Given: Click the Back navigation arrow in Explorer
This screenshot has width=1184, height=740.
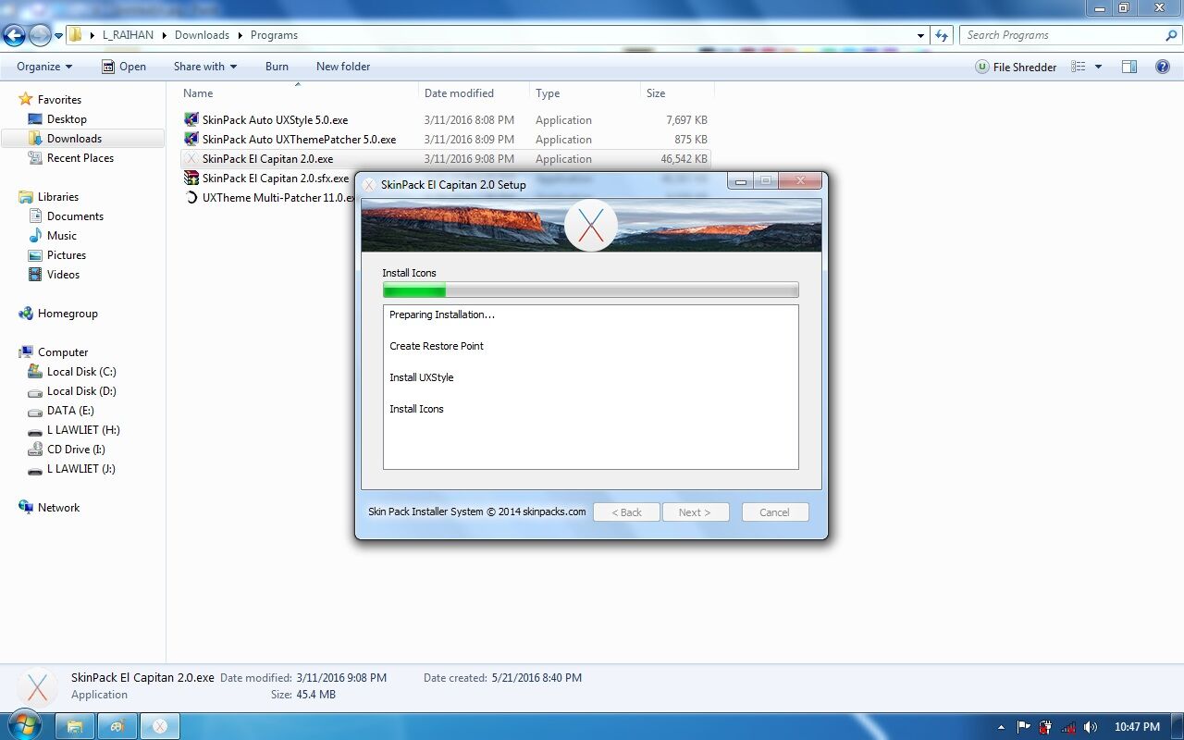Looking at the screenshot, I should click(x=14, y=35).
